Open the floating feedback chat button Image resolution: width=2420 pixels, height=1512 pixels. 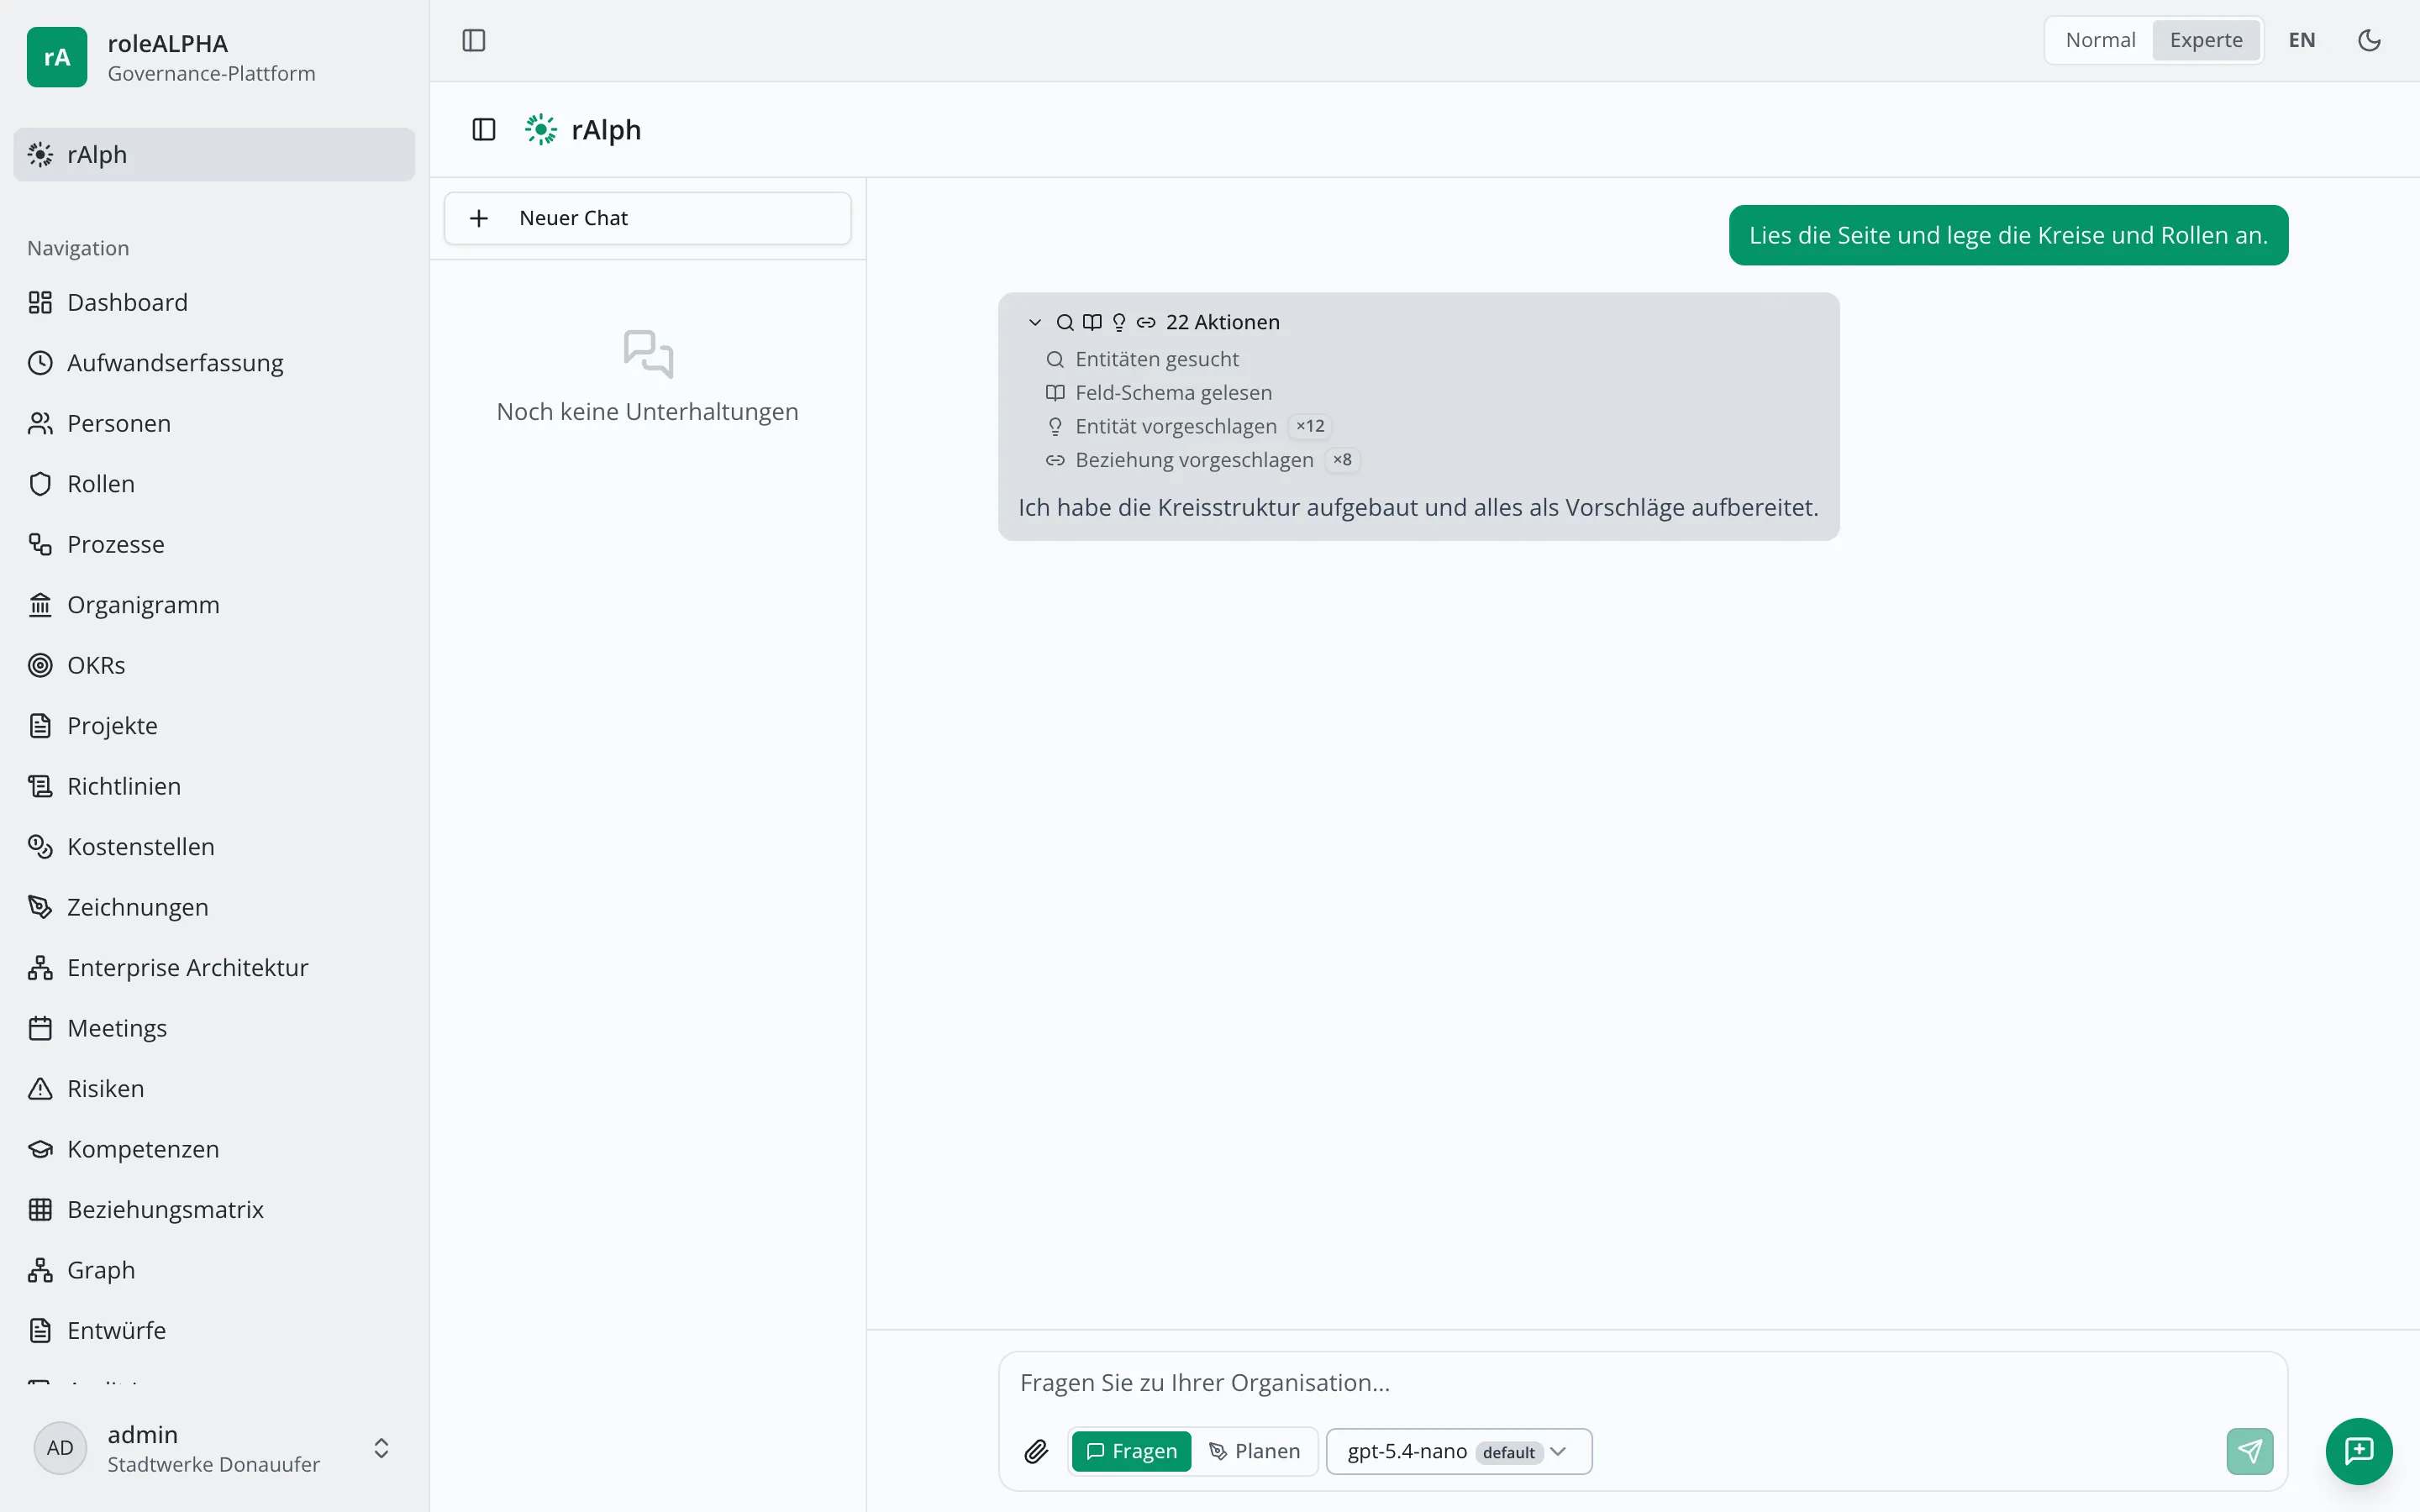pyautogui.click(x=2359, y=1451)
